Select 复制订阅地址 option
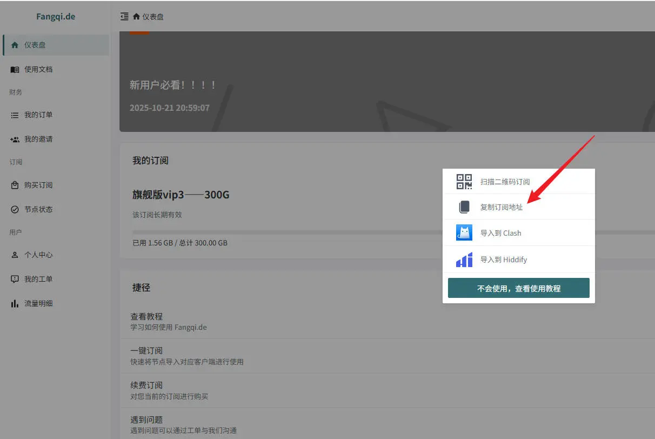 point(519,207)
